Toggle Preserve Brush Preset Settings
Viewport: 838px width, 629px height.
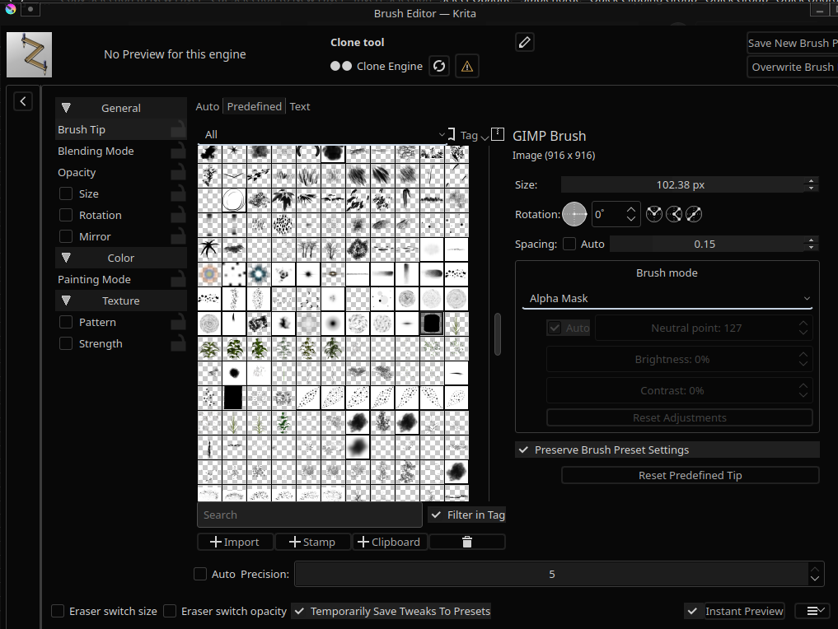667,450
